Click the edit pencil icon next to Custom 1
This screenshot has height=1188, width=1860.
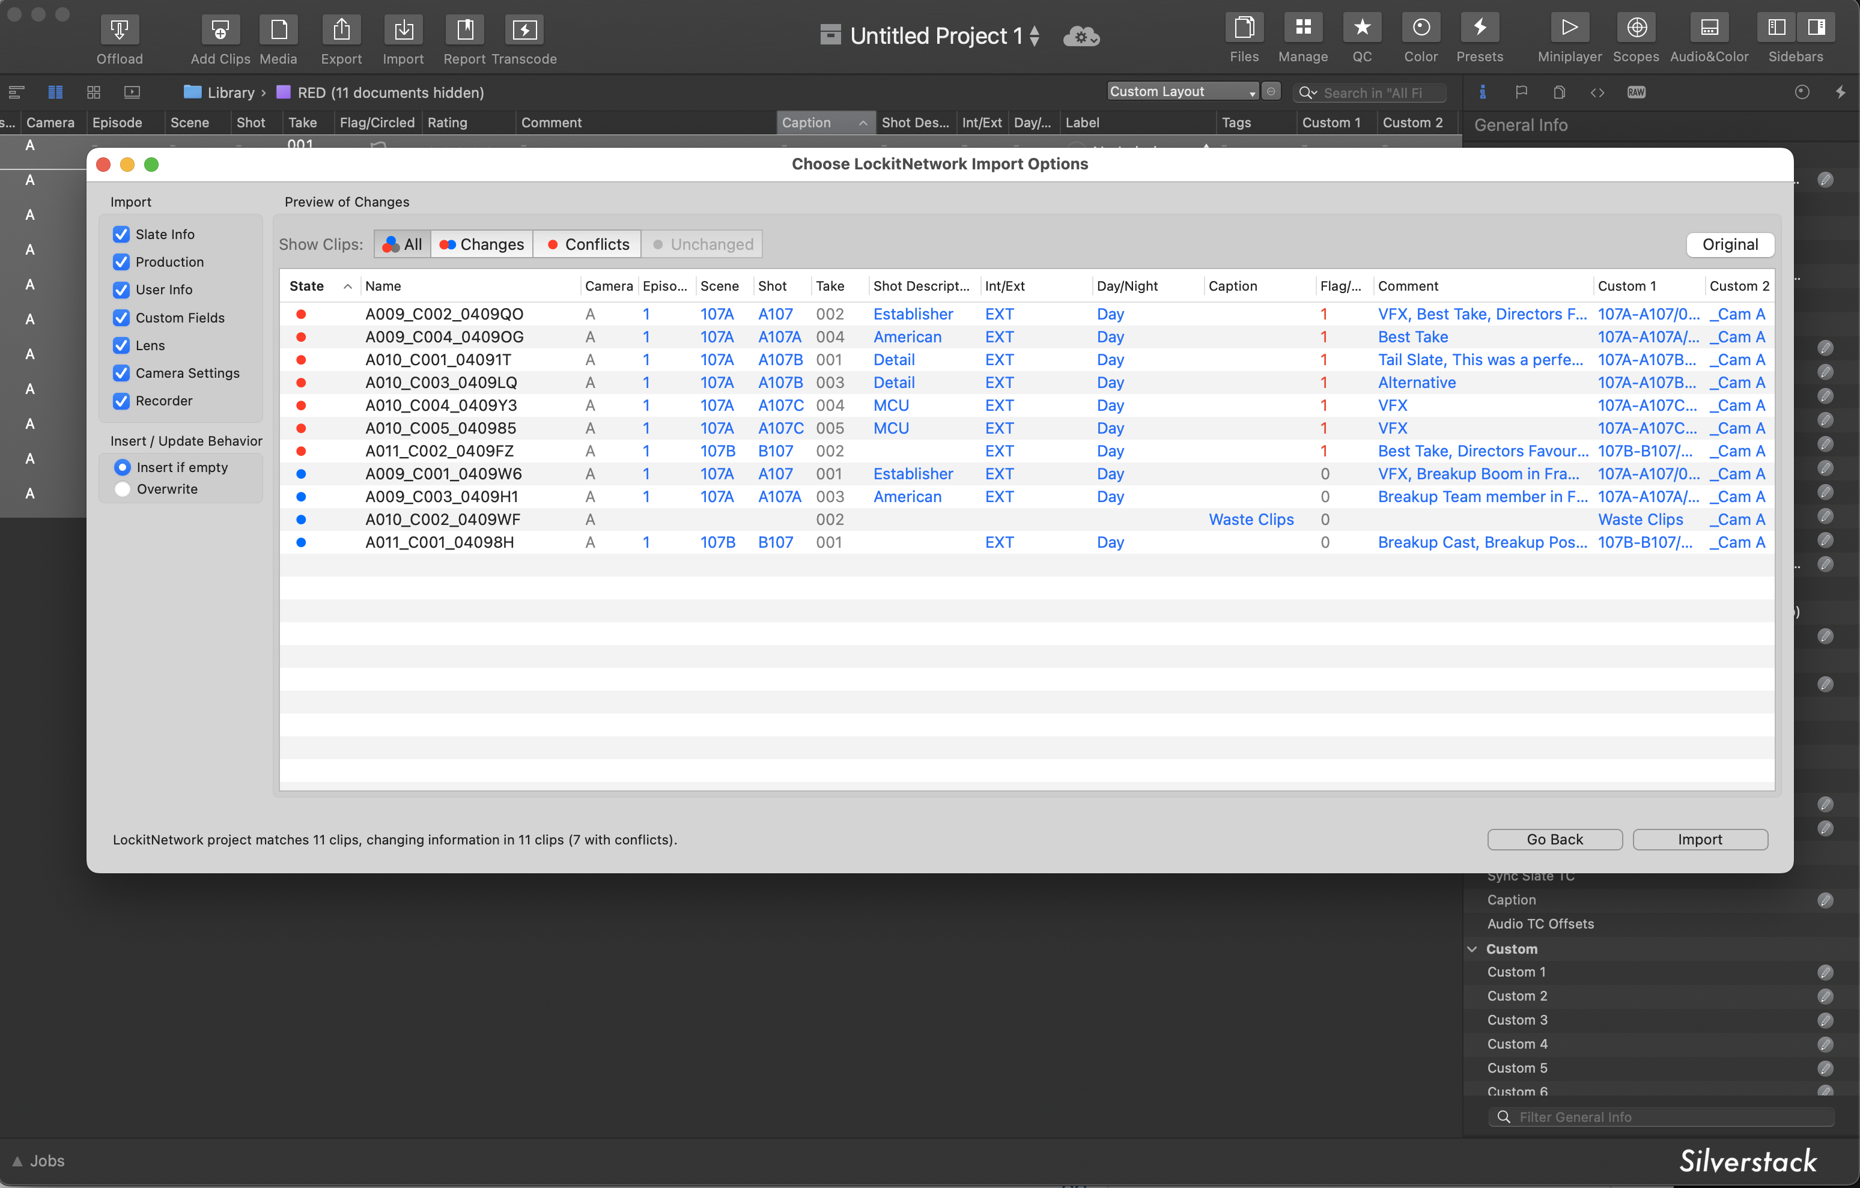point(1825,972)
